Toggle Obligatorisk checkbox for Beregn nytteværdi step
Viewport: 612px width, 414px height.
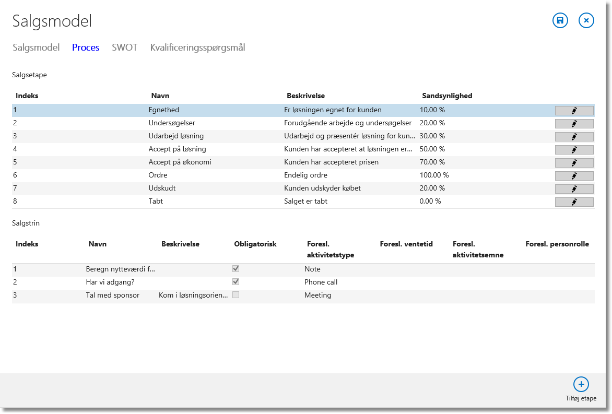(x=236, y=269)
